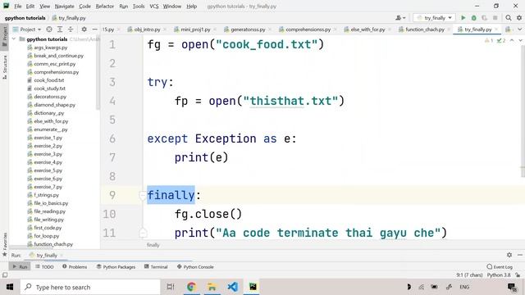Image resolution: width=525 pixels, height=295 pixels.
Task: Open the Project view dropdown
Action: 27,29
